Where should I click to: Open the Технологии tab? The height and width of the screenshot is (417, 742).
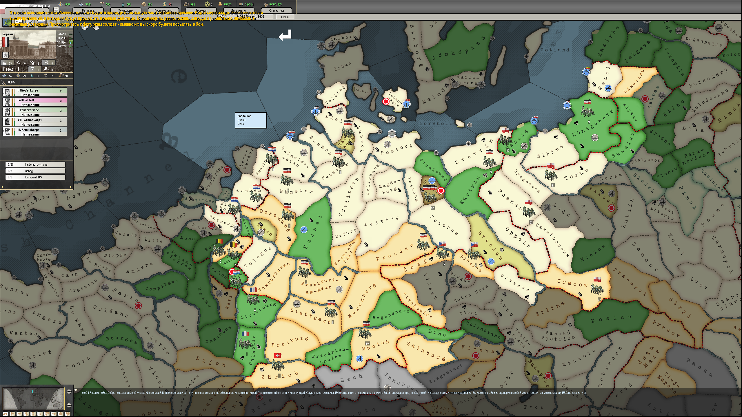pos(126,10)
